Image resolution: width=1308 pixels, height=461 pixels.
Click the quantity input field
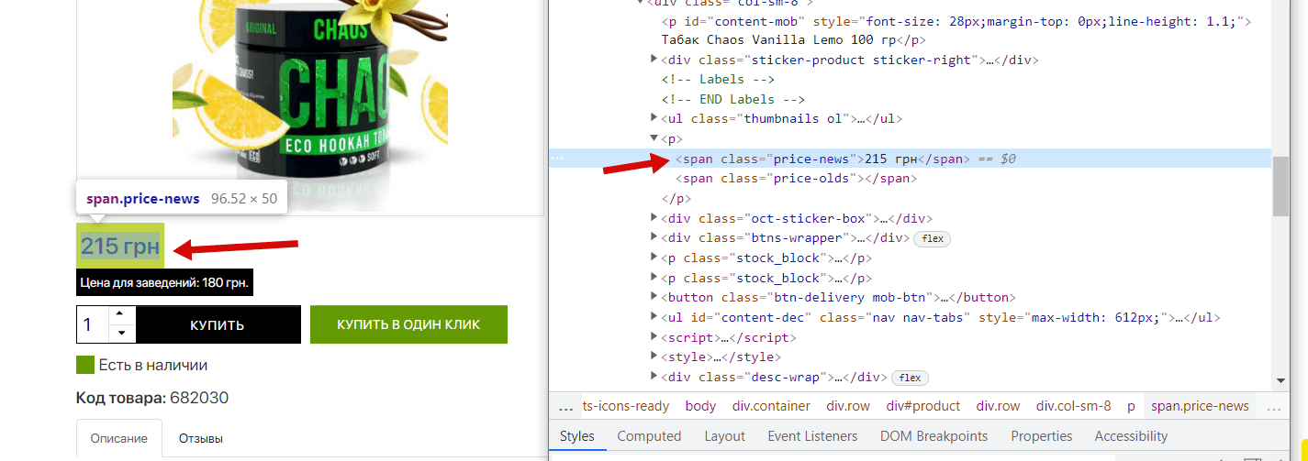(93, 325)
